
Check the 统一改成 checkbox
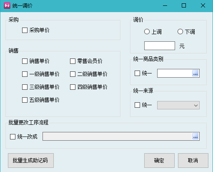tap(13, 137)
